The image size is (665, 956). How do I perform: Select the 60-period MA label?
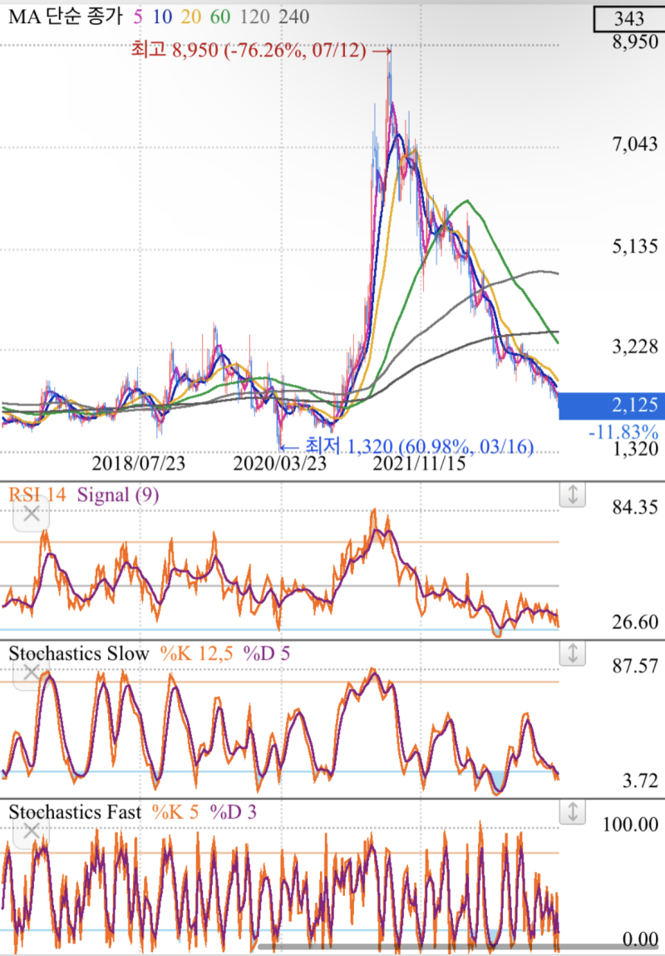[220, 17]
